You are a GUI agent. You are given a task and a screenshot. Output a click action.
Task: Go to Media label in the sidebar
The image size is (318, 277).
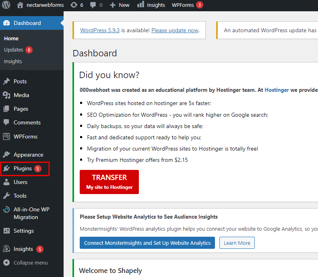pyautogui.click(x=21, y=95)
